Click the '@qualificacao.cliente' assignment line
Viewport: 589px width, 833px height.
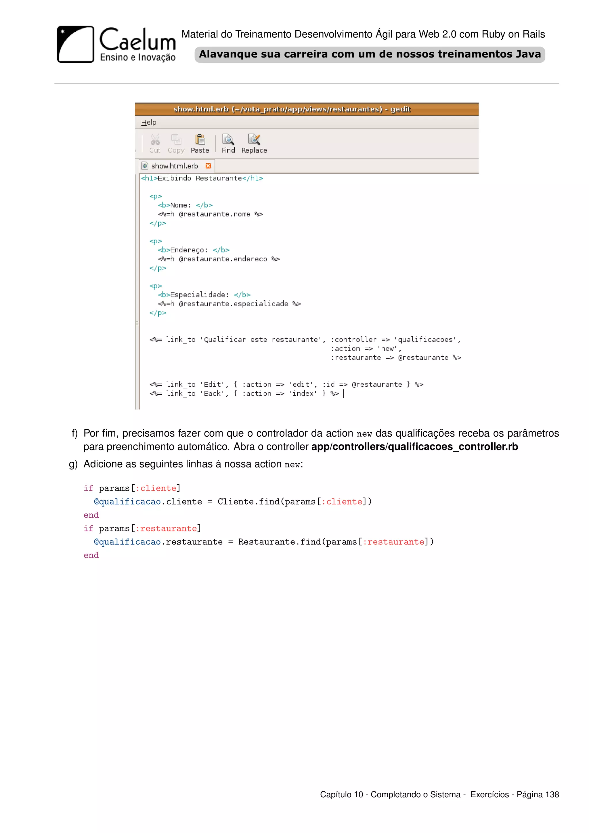[x=233, y=502]
